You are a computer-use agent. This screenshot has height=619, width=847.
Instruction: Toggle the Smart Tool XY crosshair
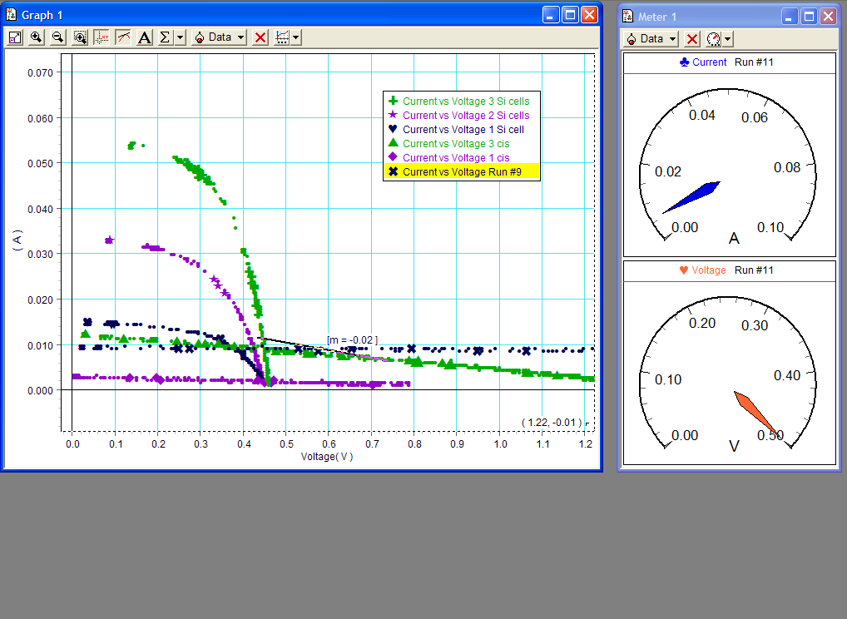click(x=102, y=37)
